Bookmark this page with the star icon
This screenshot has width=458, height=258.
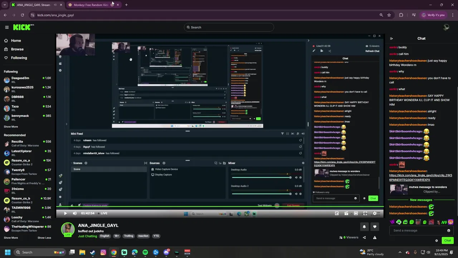[389, 15]
